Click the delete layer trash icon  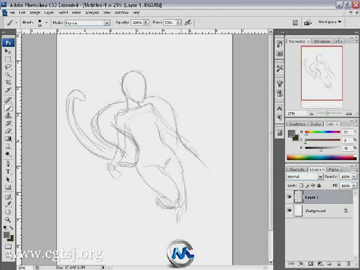point(349,263)
